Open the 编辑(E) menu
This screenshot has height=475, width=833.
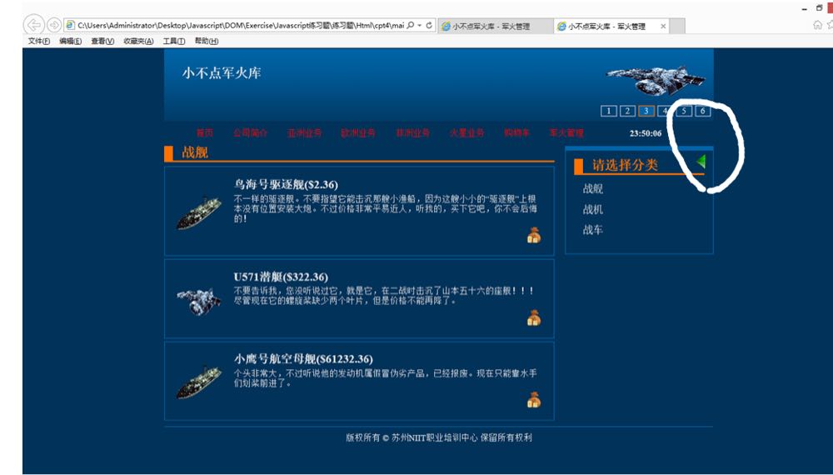70,41
